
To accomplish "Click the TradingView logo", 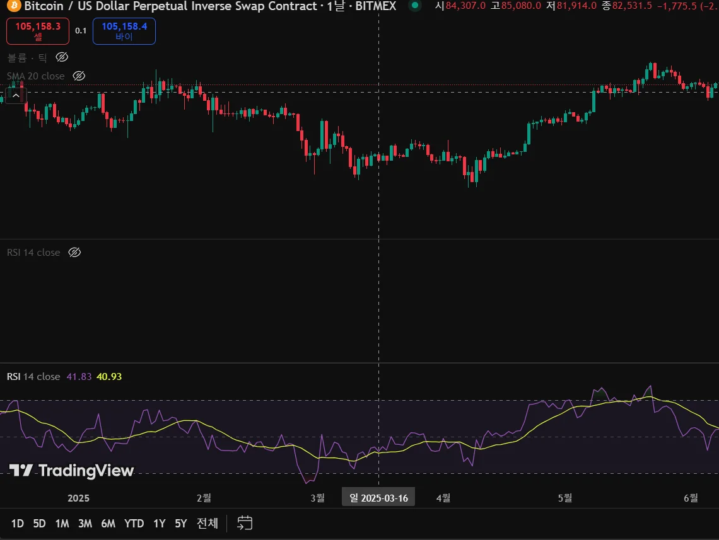I will click(x=71, y=471).
